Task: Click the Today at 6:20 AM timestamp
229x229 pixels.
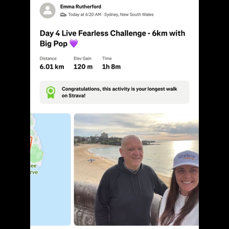Action: 85,15
